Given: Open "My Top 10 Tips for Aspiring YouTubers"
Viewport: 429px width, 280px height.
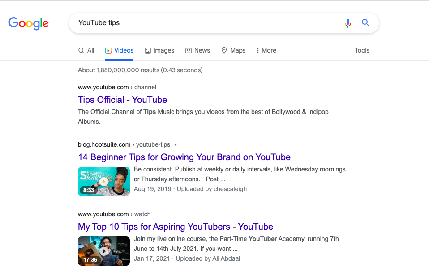Looking at the screenshot, I should tap(176, 227).
